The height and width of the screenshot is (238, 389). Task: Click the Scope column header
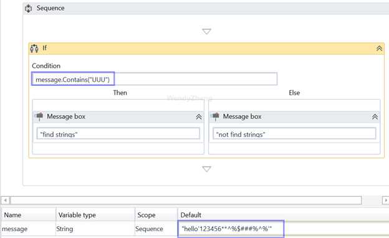point(156,215)
